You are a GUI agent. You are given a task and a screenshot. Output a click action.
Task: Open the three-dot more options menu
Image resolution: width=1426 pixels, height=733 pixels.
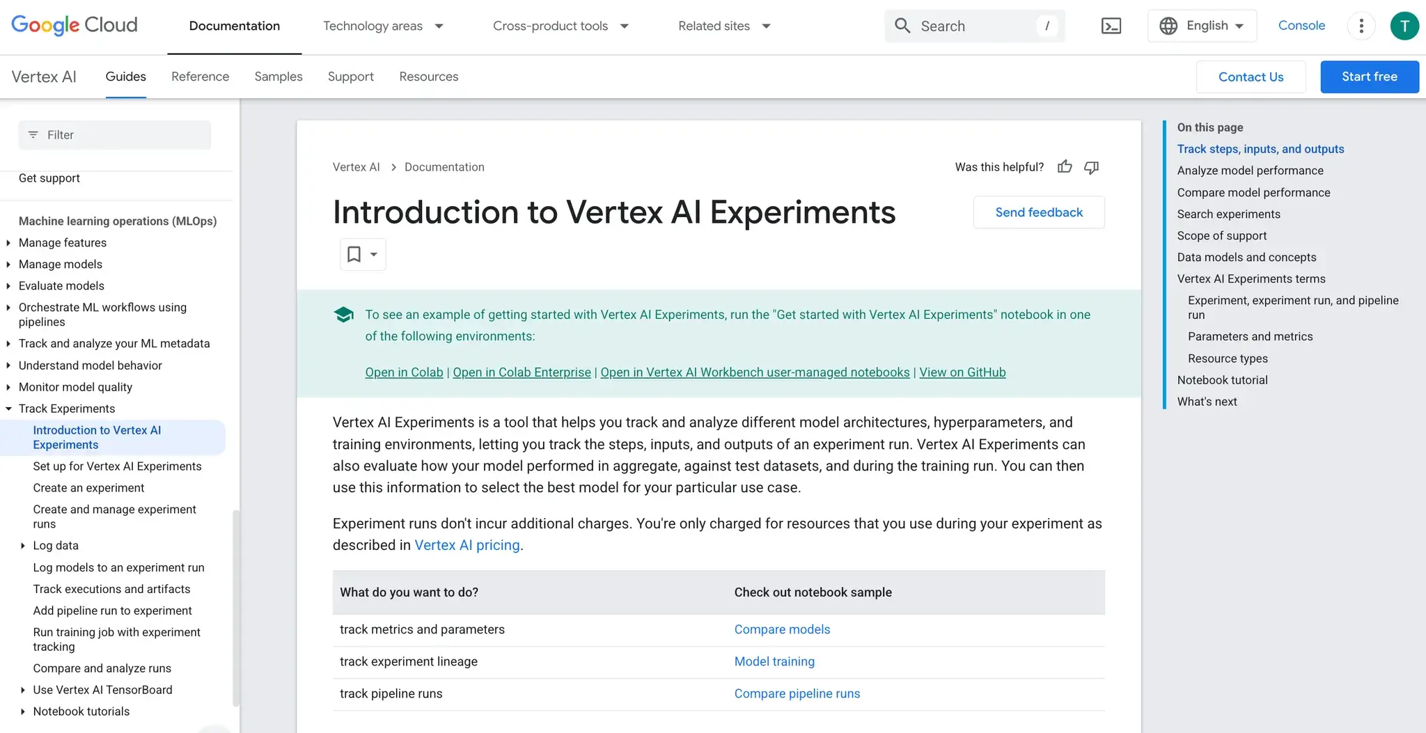pyautogui.click(x=1361, y=26)
